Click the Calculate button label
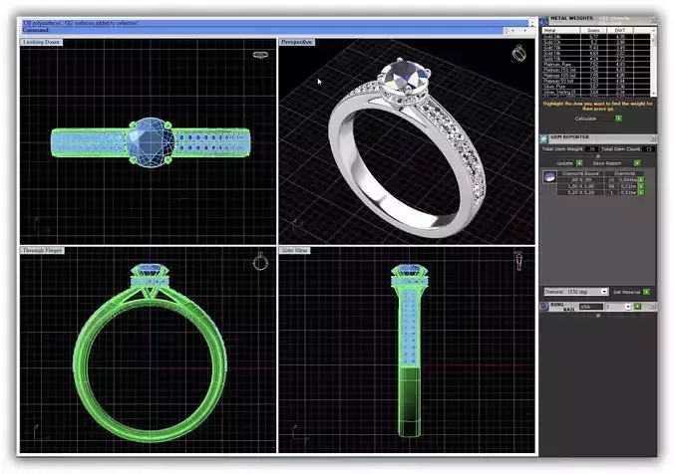Viewport: 674px width, 474px height. 585,118
